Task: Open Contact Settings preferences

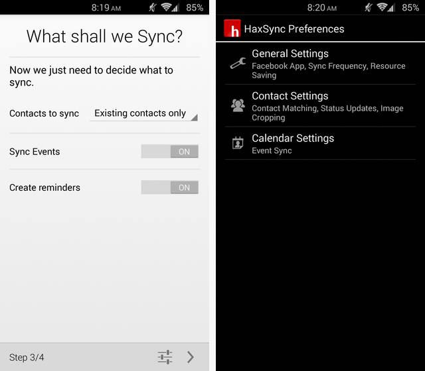Action: pos(320,106)
